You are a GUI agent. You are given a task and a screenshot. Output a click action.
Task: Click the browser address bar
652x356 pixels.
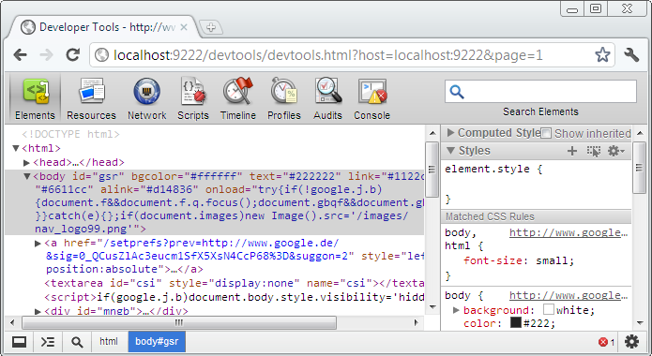(x=352, y=55)
